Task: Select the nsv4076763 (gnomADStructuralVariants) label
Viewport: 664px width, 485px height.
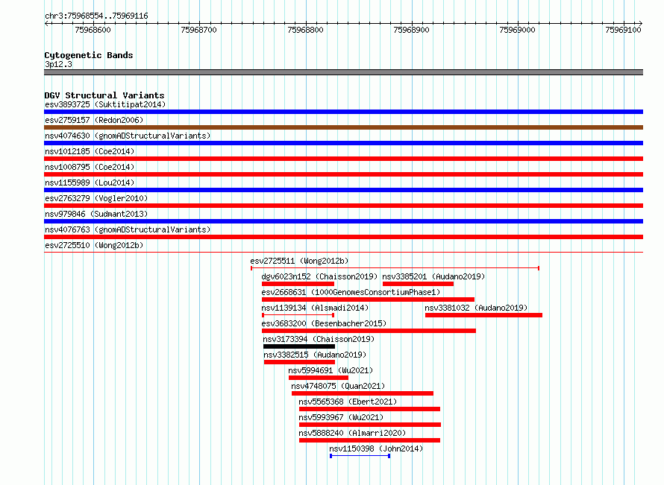Action: coord(128,229)
